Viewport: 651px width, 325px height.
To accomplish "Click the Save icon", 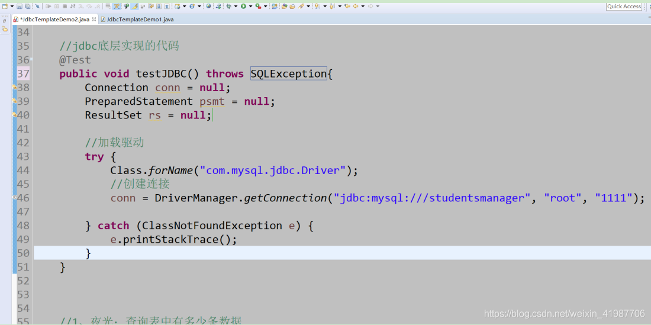I will 20,7.
